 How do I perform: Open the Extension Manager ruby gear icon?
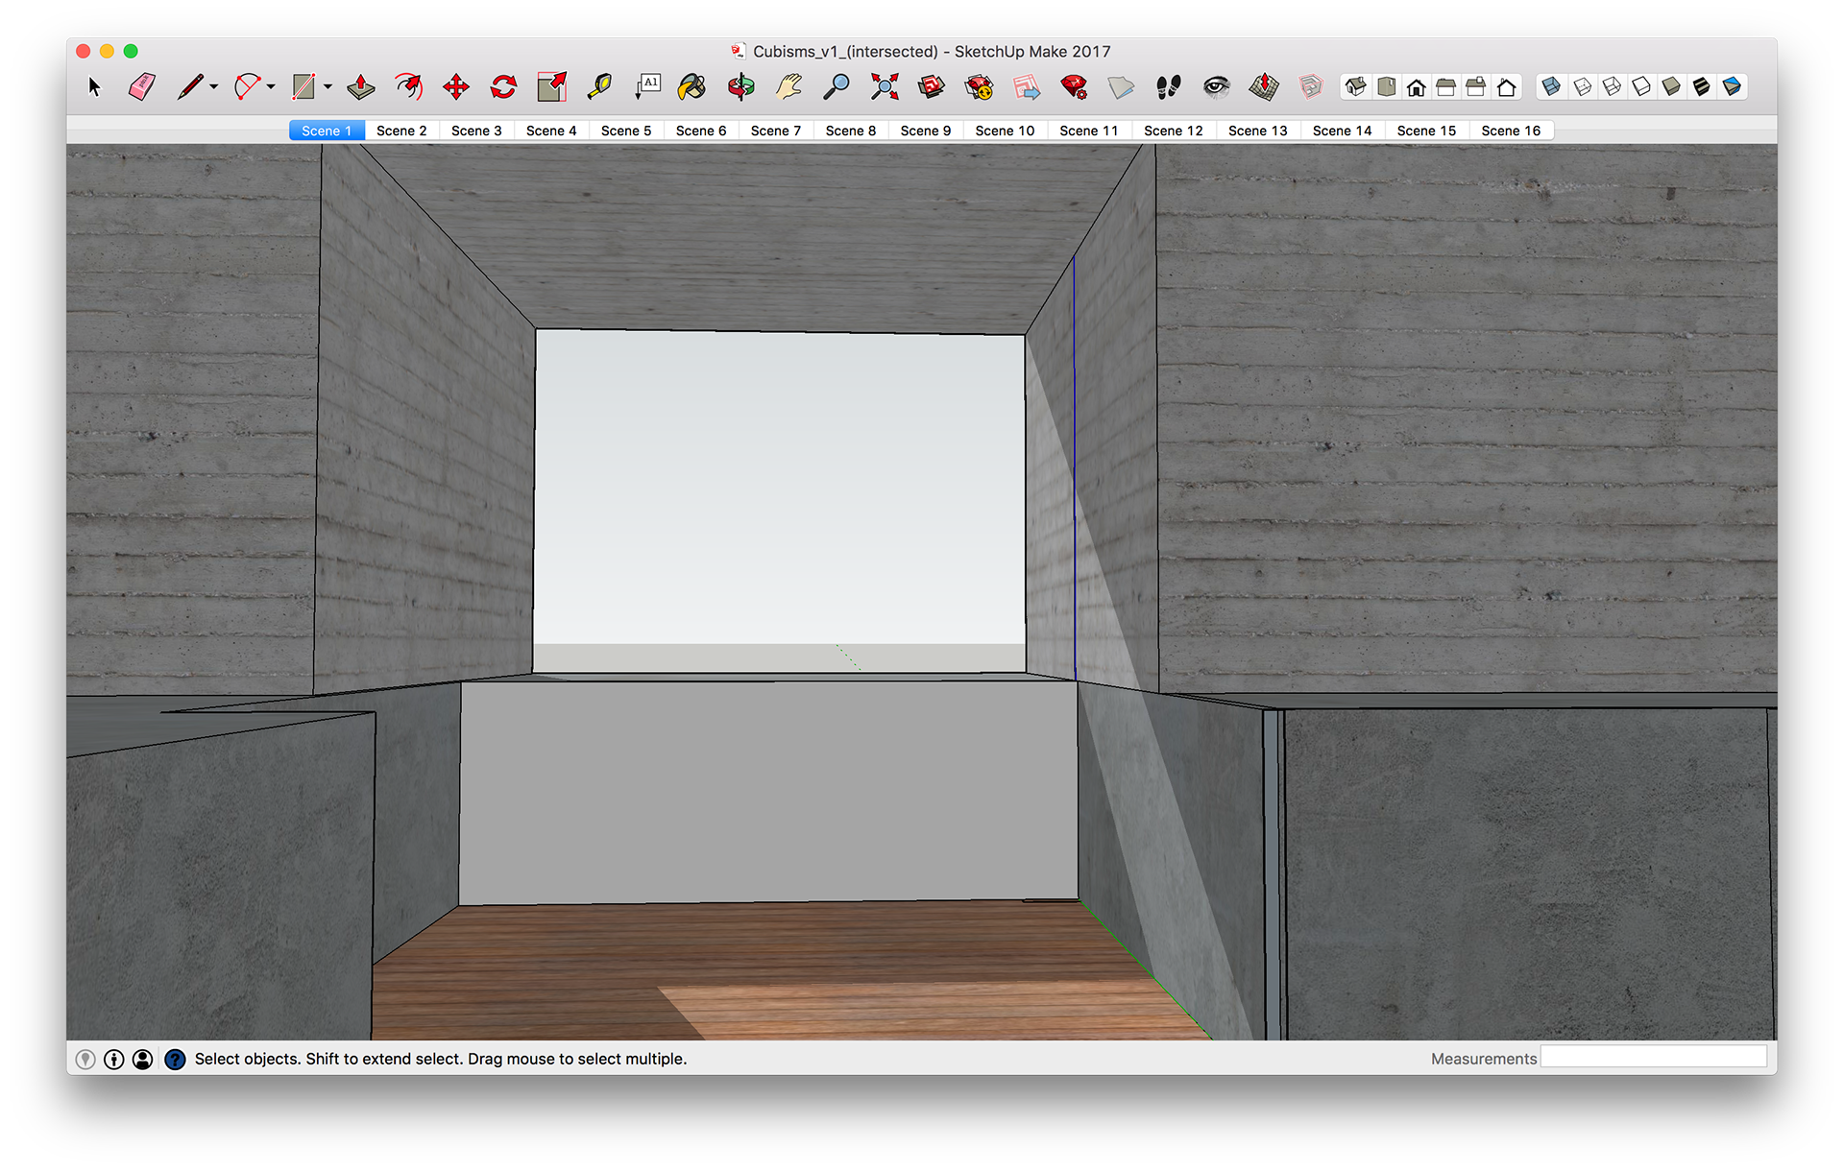1074,87
